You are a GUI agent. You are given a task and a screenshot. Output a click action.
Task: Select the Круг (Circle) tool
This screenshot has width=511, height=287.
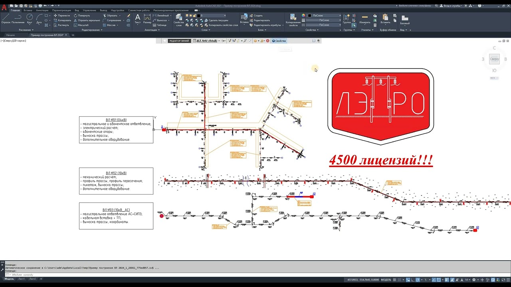point(30,18)
